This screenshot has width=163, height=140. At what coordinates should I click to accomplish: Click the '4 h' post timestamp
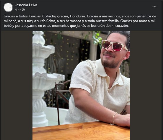pos(17,10)
